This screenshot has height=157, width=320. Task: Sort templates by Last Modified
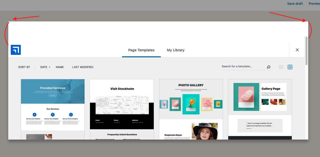pos(82,67)
